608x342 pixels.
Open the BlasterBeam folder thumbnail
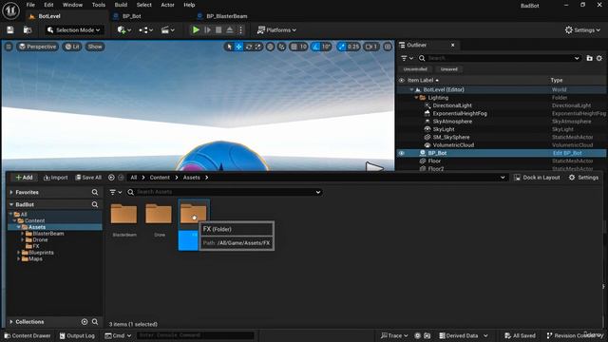[124, 214]
